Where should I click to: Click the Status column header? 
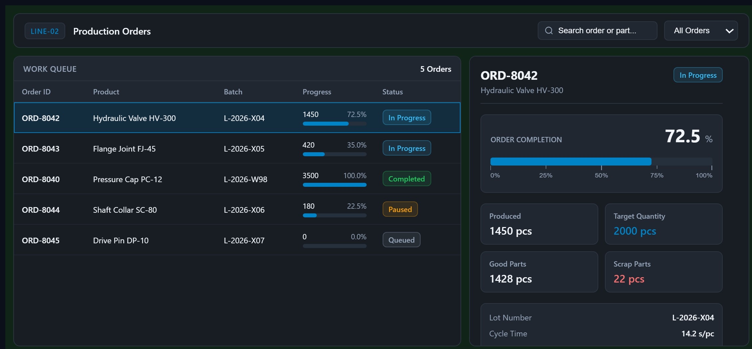click(392, 92)
